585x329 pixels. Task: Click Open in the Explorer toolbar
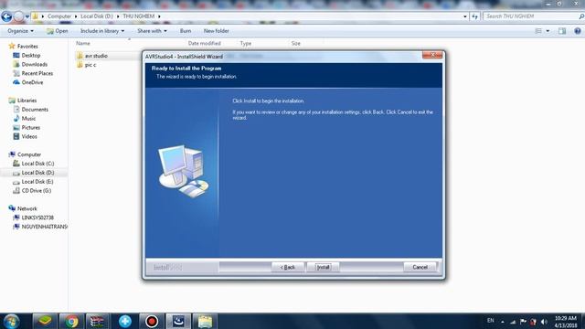[x=58, y=31]
